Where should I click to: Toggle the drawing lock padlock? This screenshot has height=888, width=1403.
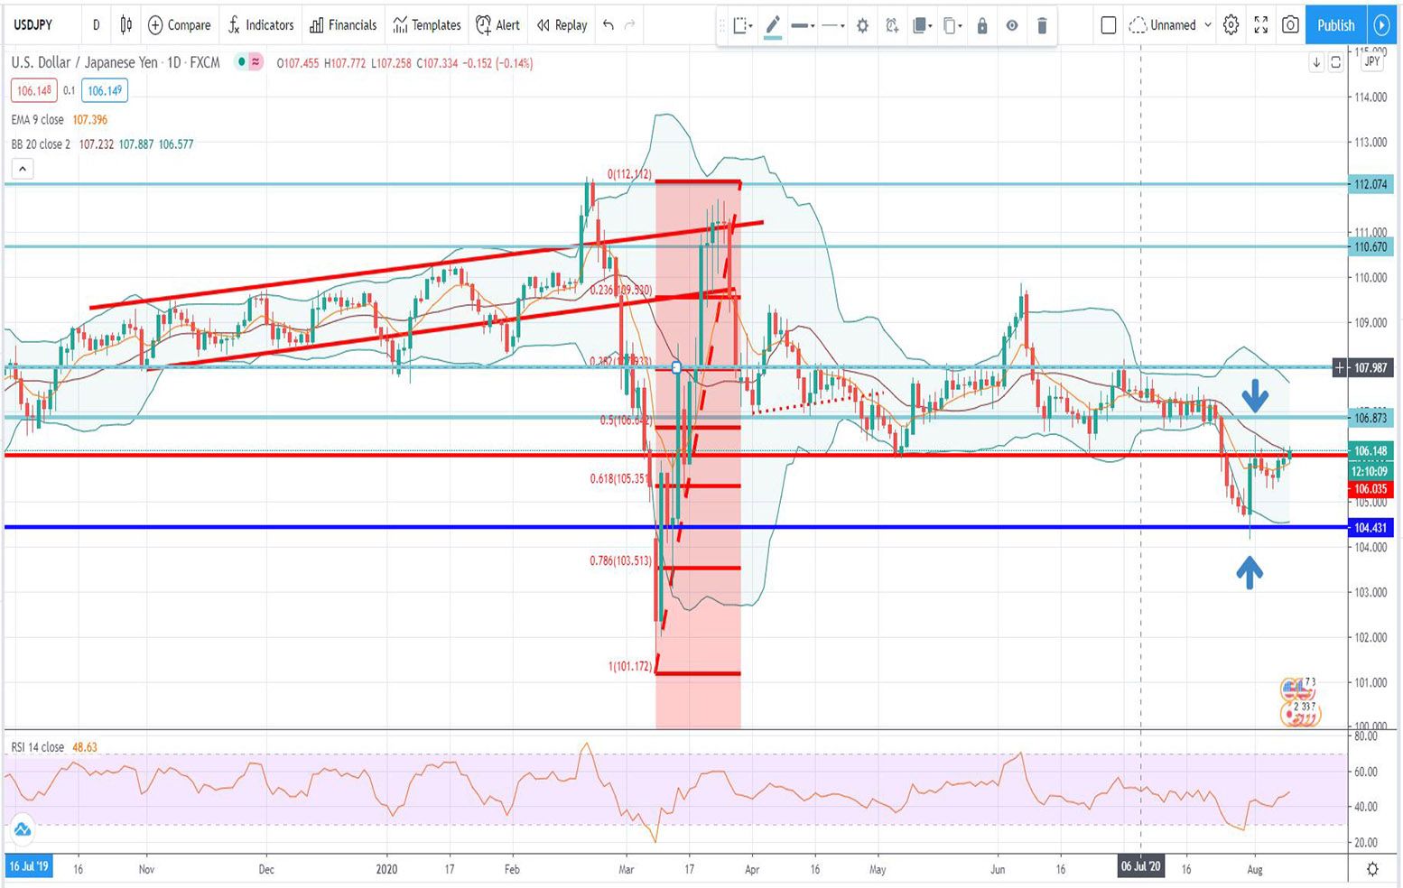pos(982,25)
